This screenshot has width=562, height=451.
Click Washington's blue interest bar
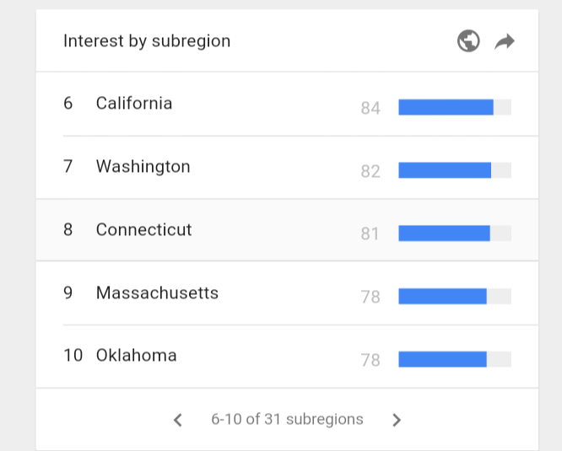coord(445,170)
